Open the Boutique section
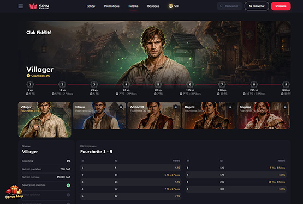Screen dimensions: 303x204 coord(153,6)
